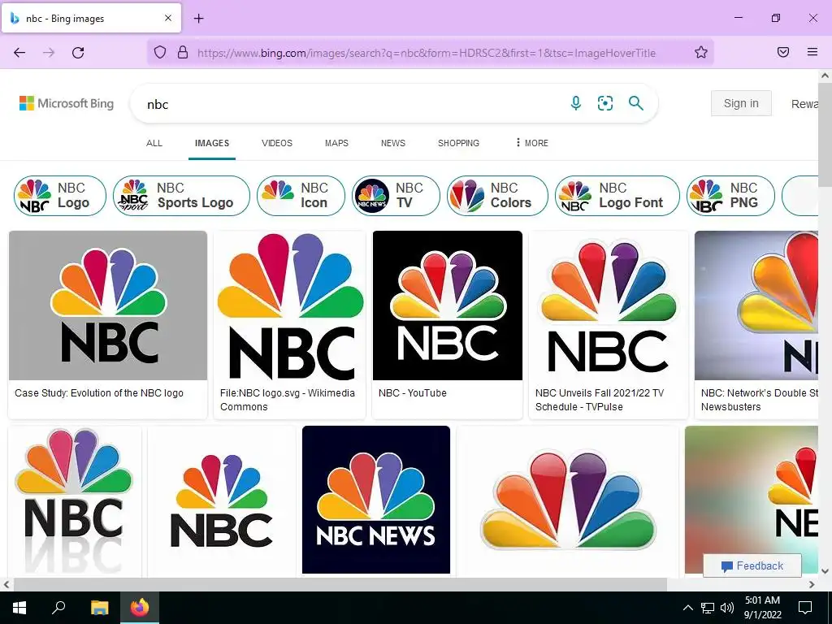Viewport: 832px width, 624px height.
Task: Start voice search with the microphone
Action: [576, 103]
